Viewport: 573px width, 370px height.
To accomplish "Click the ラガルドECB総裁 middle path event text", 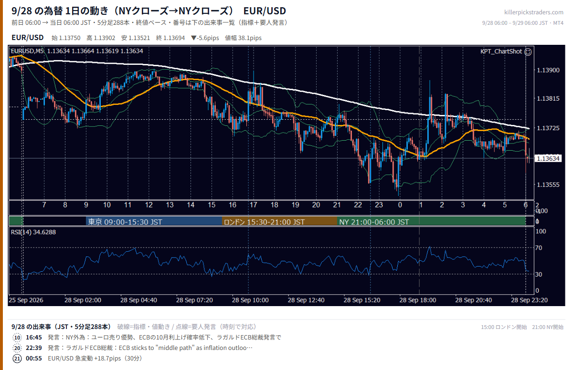I will click(150, 348).
